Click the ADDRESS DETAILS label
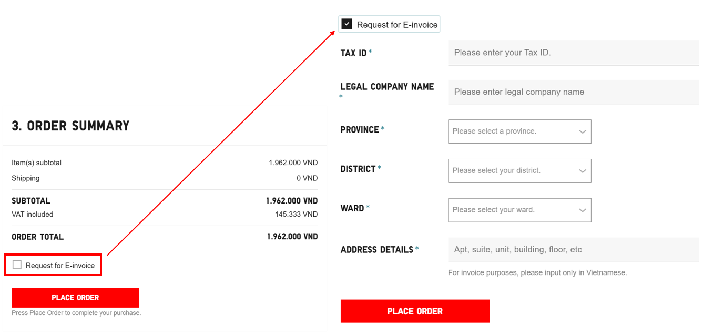703x335 pixels. (377, 250)
